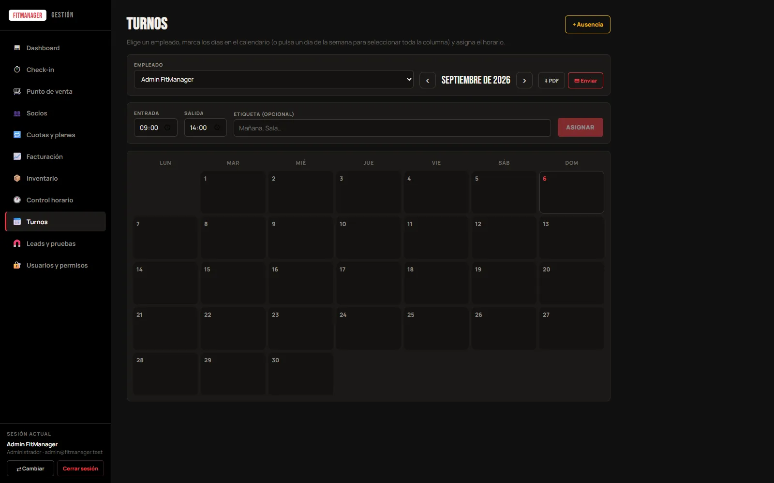Select day 24 in the calendar
The image size is (774, 483).
[x=369, y=328]
